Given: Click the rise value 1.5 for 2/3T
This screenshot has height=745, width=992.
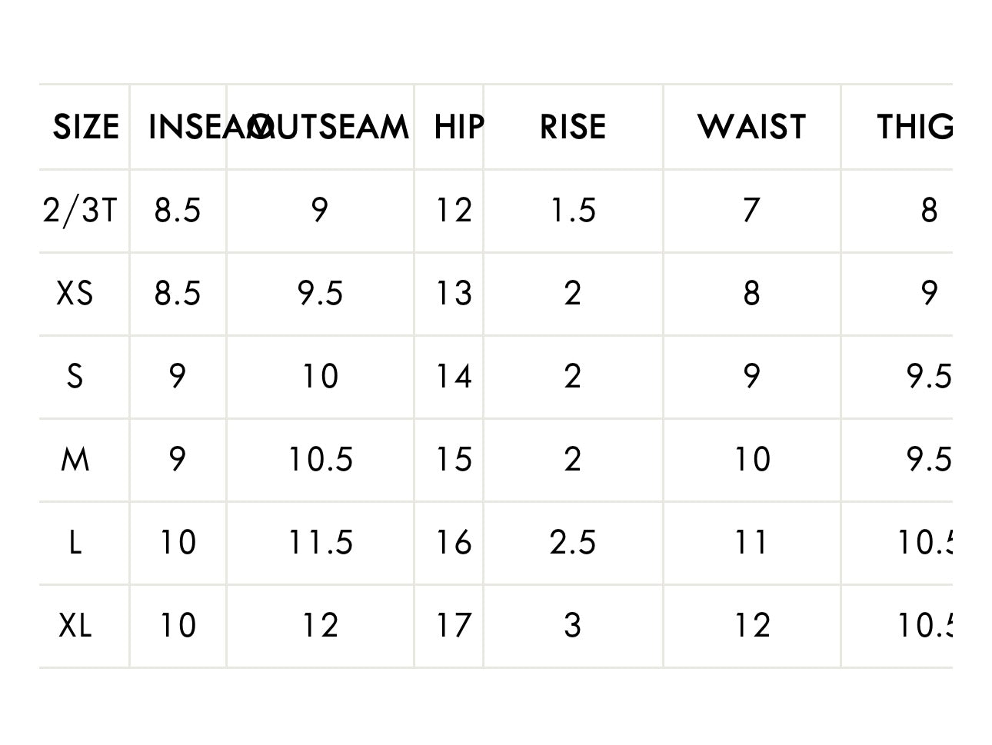Looking at the screenshot, I should (573, 210).
